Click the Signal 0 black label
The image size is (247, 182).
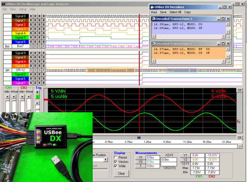[x=20, y=16]
